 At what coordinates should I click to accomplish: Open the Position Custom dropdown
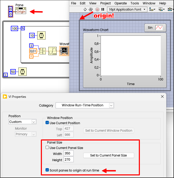tap(22, 122)
